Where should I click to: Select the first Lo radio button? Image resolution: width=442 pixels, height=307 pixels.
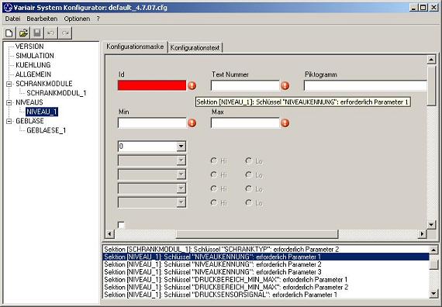pos(249,160)
